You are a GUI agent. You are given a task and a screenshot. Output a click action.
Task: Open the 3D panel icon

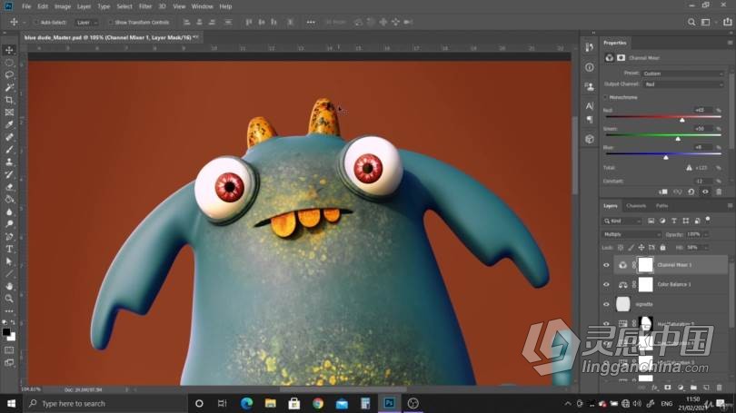point(590,139)
